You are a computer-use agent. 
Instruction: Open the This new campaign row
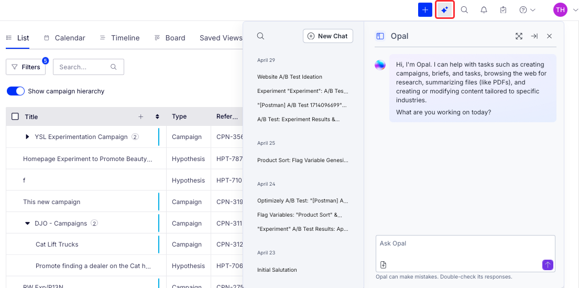tap(52, 202)
